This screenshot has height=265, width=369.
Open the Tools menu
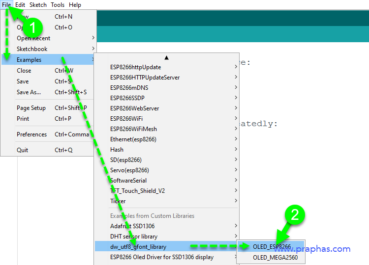(x=58, y=5)
